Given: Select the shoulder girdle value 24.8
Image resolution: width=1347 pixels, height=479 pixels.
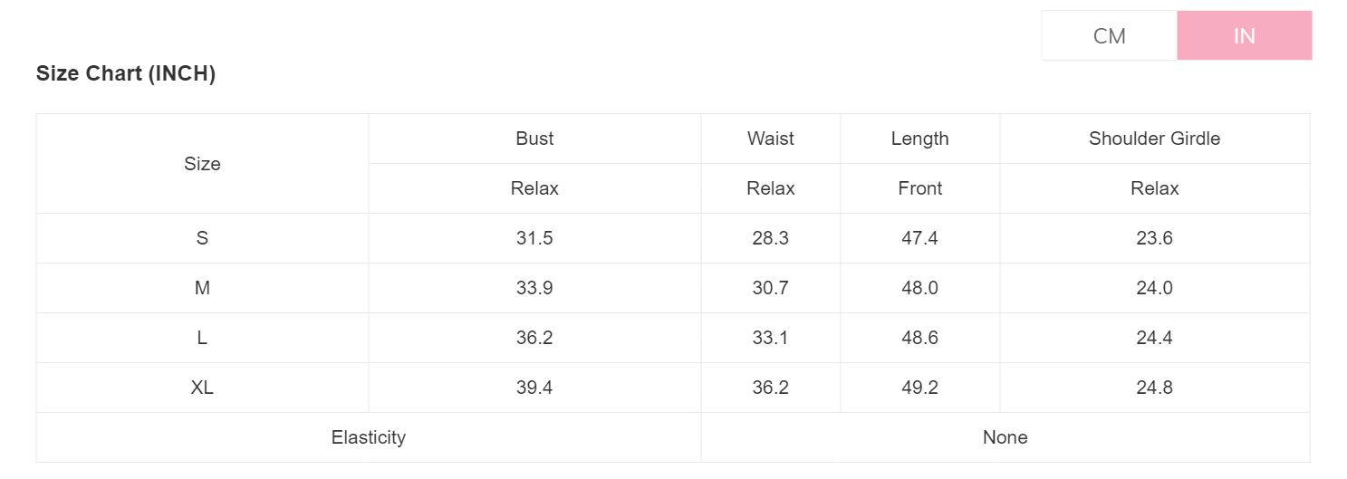Looking at the screenshot, I should pyautogui.click(x=1154, y=388).
